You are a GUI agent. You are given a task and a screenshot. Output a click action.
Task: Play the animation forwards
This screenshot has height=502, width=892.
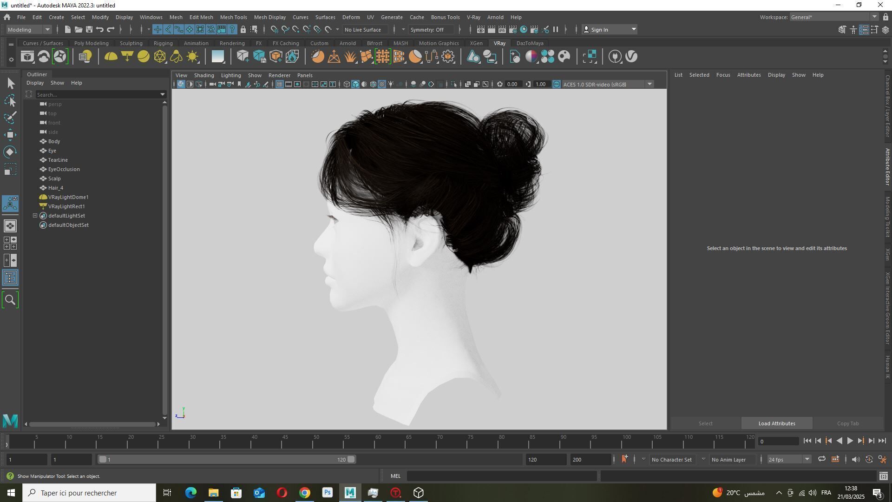[x=850, y=441]
